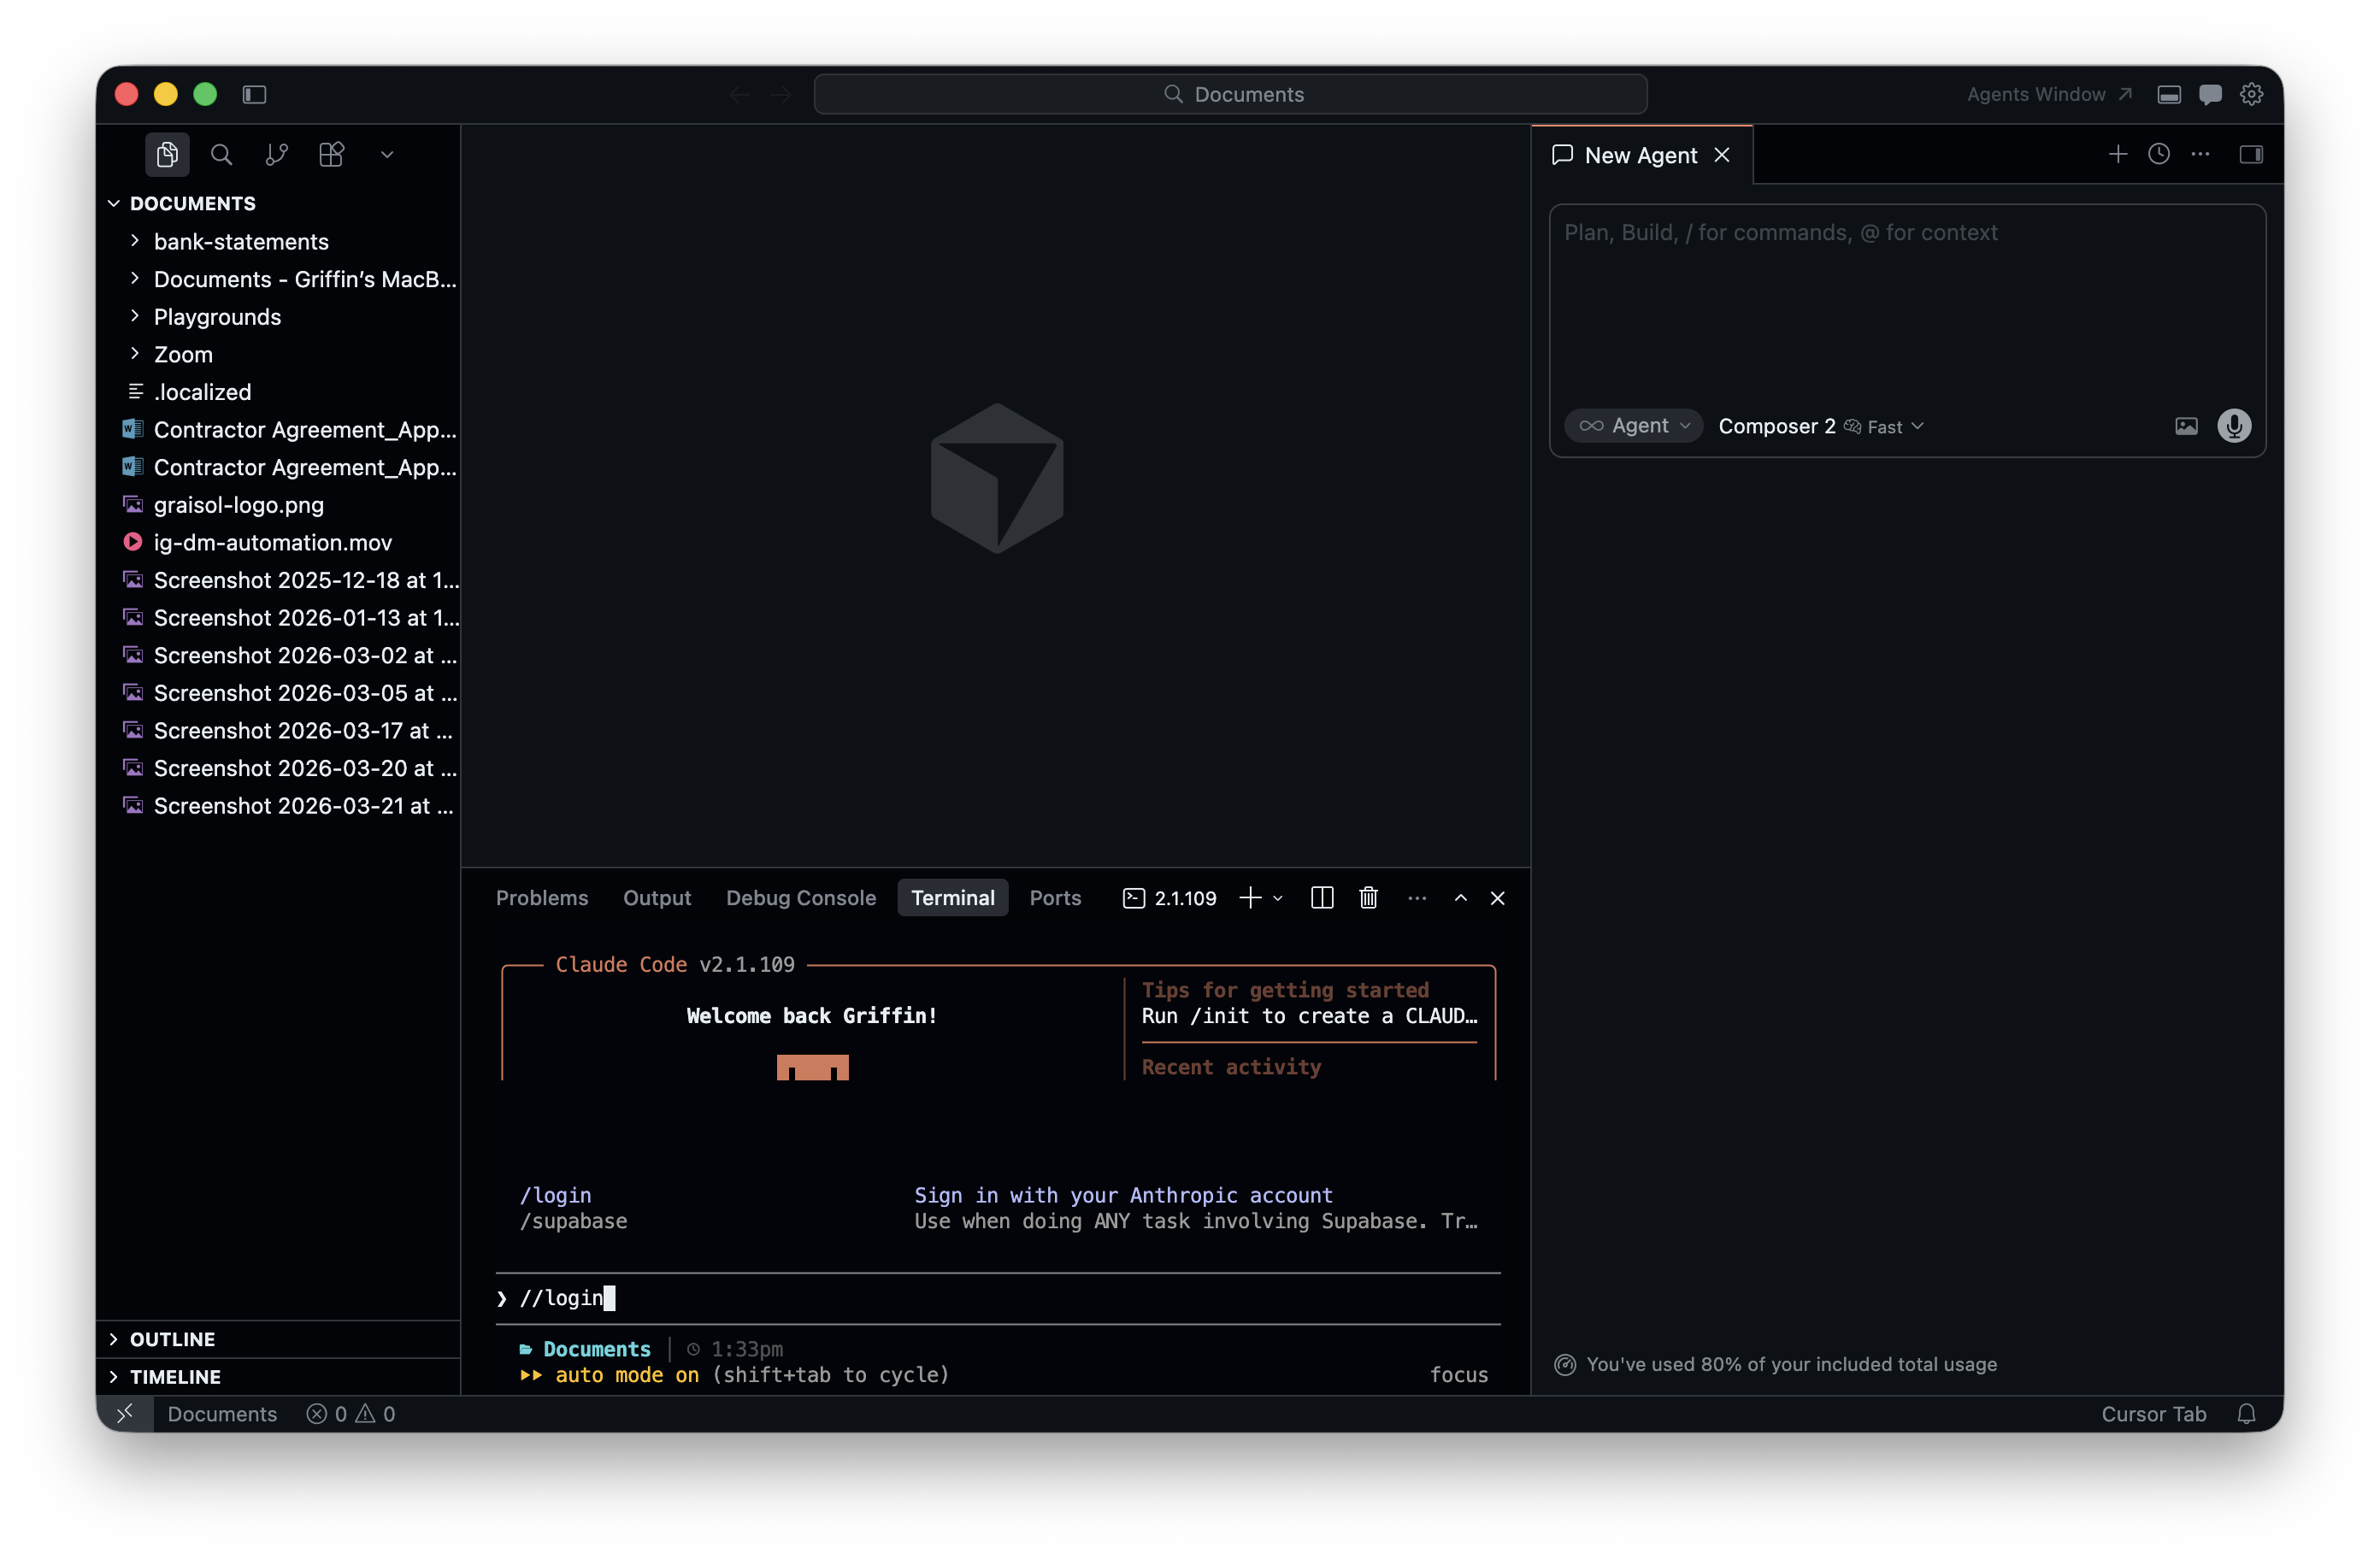Split the terminal with the split icon
Viewport: 2380px width, 1559px height.
click(1321, 897)
